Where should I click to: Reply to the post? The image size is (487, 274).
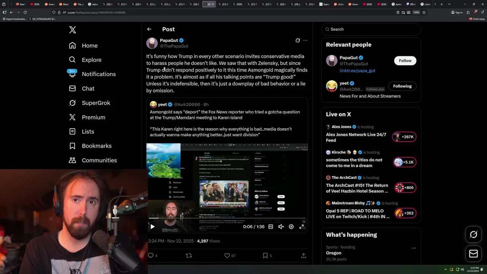click(x=153, y=255)
